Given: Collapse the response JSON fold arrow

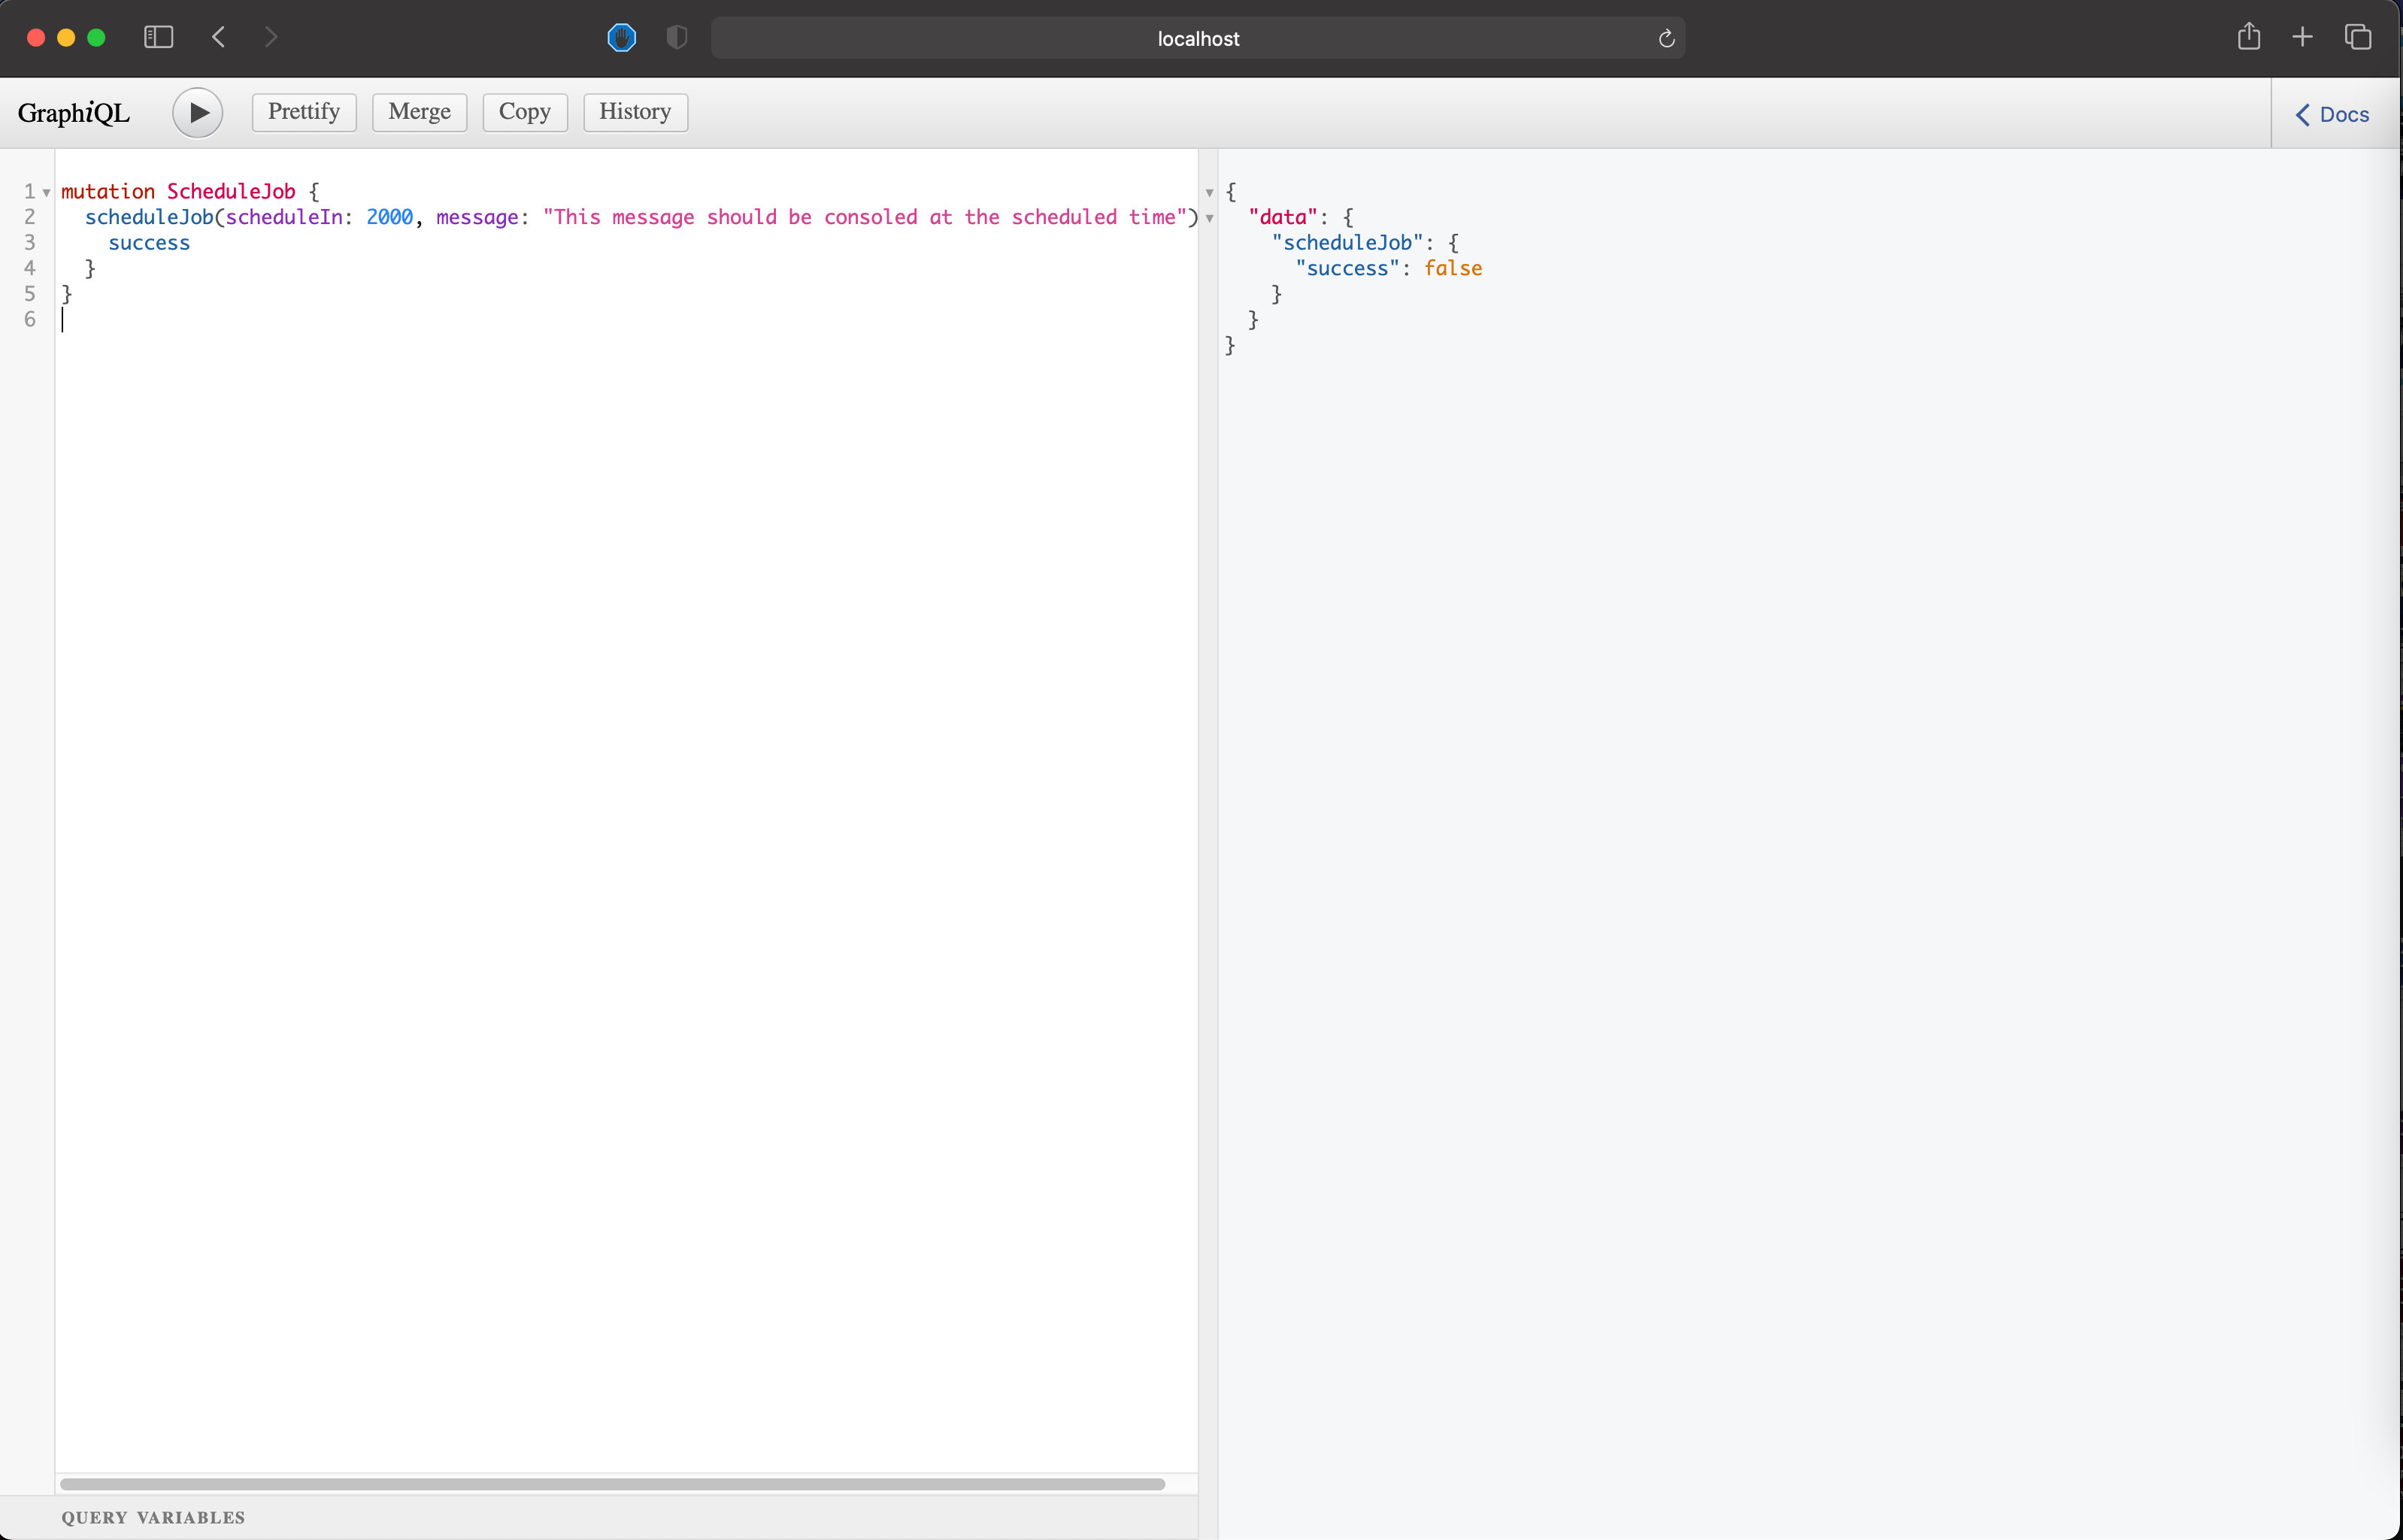Looking at the screenshot, I should 1210,192.
